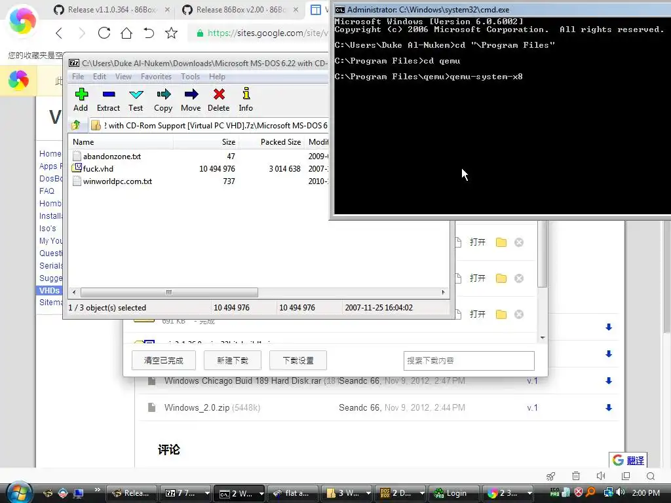Click the browser Forward arrow
Screen dimensions: 671x503
(81, 33)
